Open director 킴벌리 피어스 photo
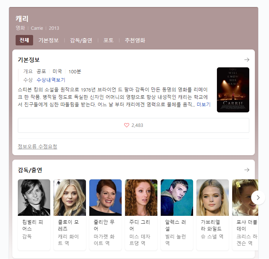This screenshot has width=269, height=259. pos(34,198)
